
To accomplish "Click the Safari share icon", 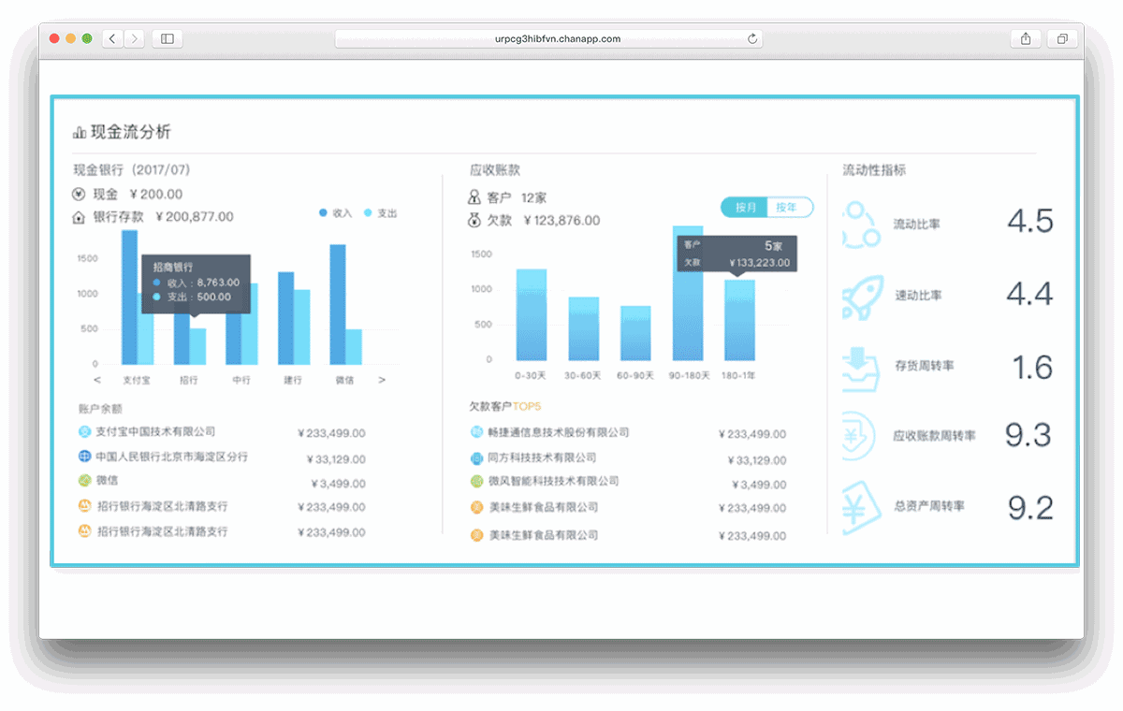I will pos(1026,38).
